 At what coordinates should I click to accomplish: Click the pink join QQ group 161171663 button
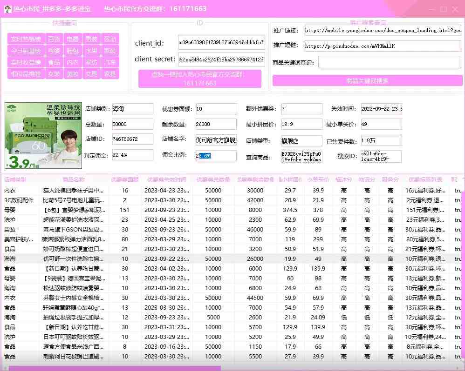199,78
